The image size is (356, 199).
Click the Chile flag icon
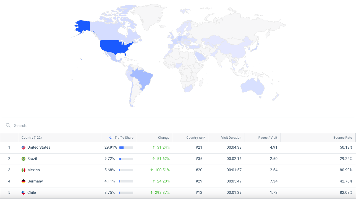click(23, 193)
